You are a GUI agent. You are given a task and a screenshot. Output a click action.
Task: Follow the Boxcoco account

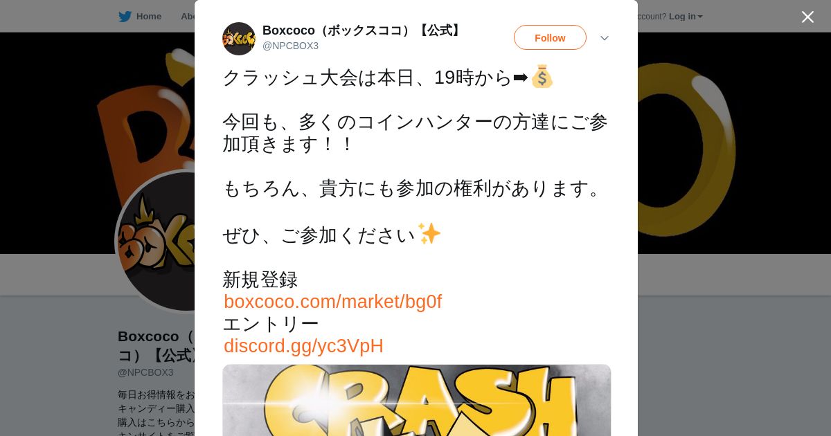[x=550, y=37]
